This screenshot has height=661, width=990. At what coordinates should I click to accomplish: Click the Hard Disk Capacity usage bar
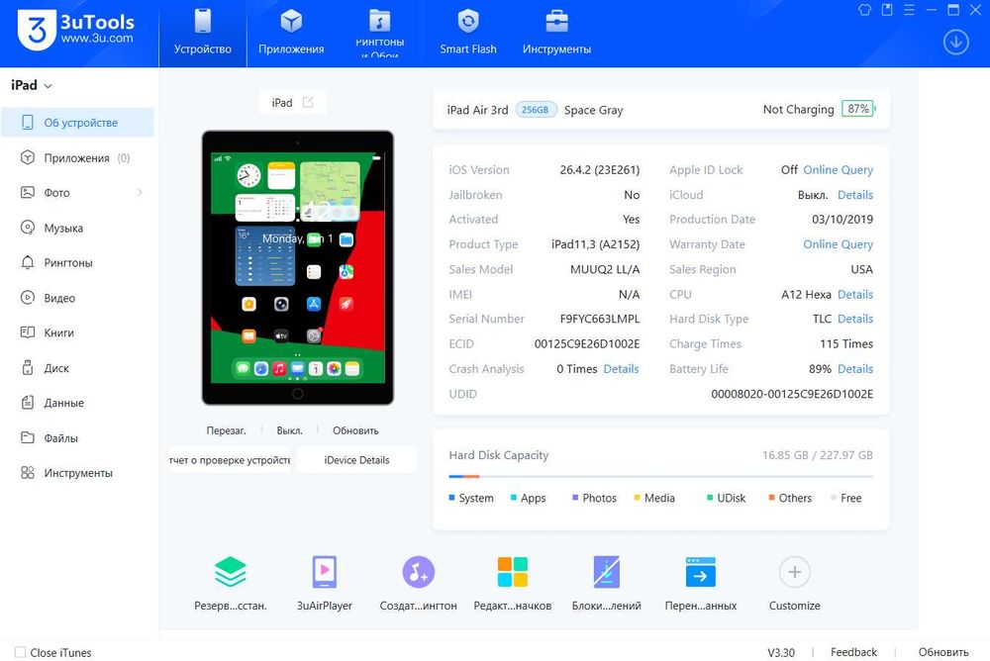click(x=661, y=476)
